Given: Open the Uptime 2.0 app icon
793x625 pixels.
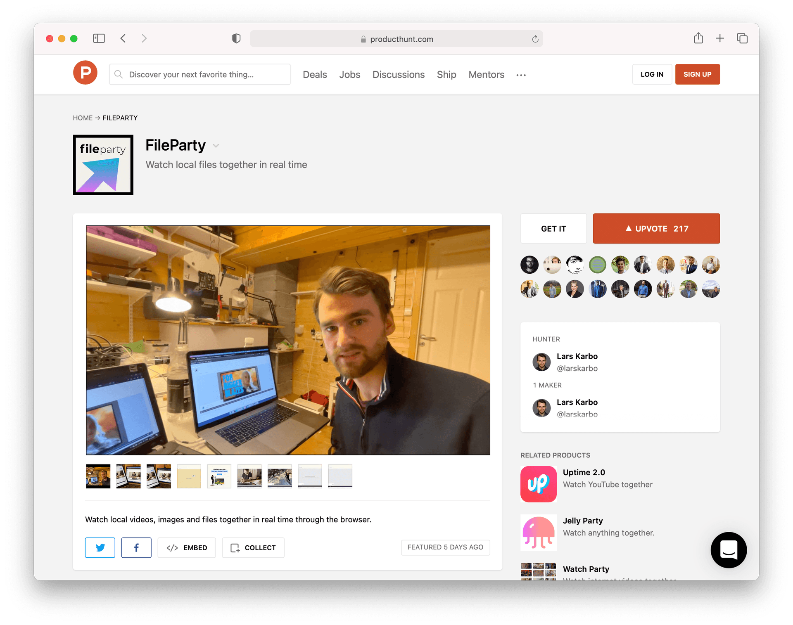Looking at the screenshot, I should [x=539, y=484].
